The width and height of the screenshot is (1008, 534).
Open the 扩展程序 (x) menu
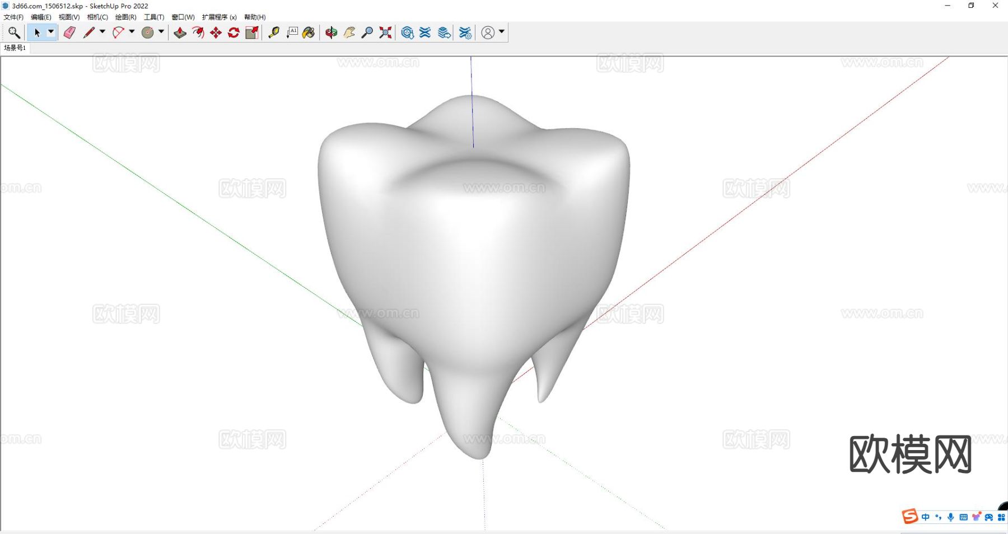[x=220, y=17]
